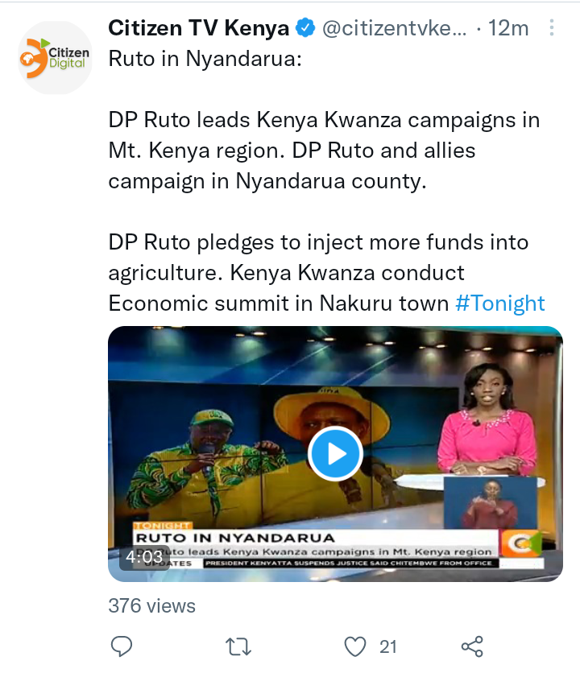
Task: Play the Ruto in Nyandarua video
Action: 335,454
